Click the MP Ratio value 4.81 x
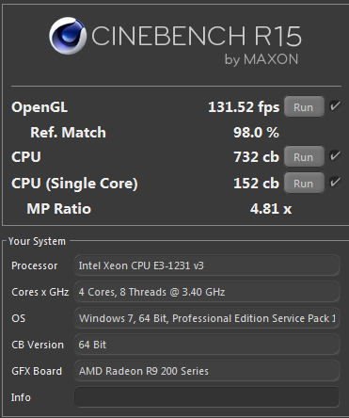 (x=271, y=209)
